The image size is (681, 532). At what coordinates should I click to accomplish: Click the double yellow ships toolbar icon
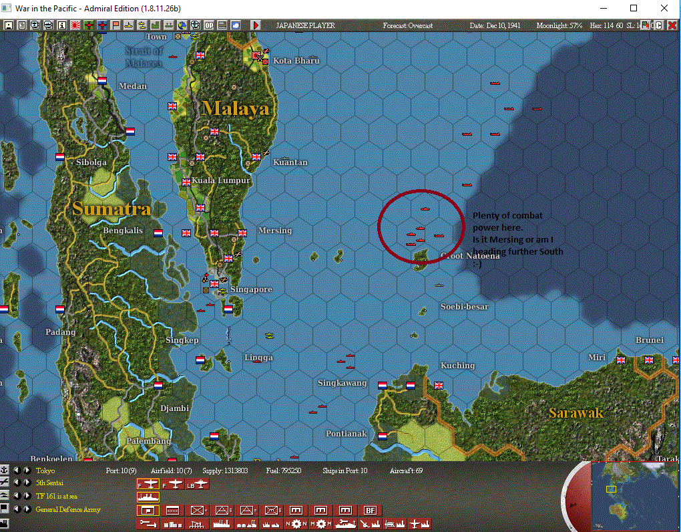tap(142, 25)
